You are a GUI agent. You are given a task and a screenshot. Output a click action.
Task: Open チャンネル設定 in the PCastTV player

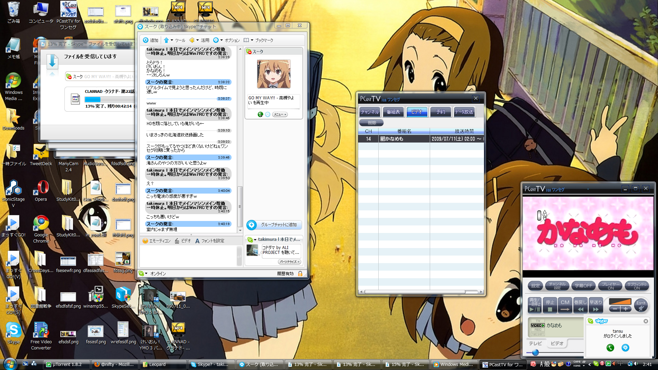pyautogui.click(x=557, y=286)
